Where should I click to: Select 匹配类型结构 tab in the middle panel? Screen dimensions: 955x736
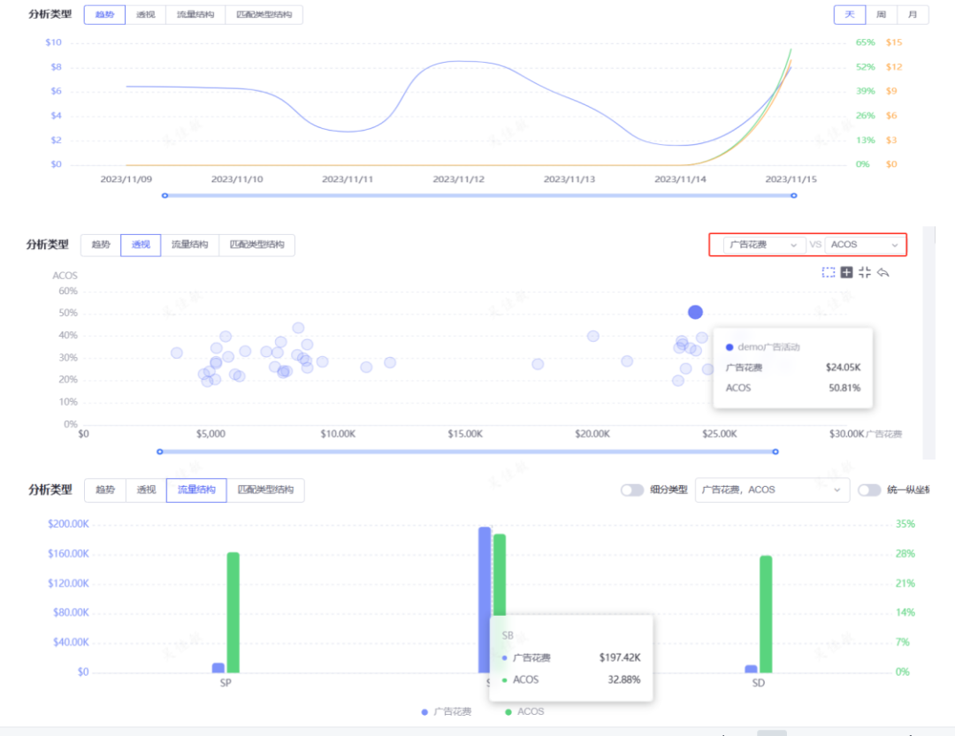coord(256,245)
